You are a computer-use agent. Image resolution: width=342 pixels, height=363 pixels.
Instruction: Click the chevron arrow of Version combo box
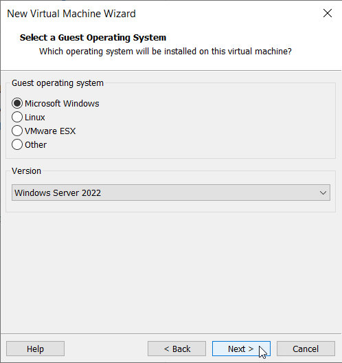coord(323,192)
